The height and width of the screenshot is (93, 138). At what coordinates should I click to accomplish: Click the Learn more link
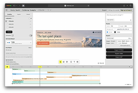tap(29, 57)
